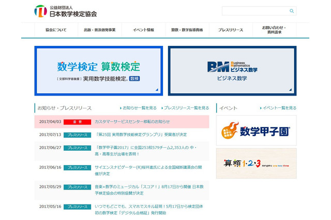
Task: Open the 出版・普及啓発事業 menu
Action: coord(100,30)
